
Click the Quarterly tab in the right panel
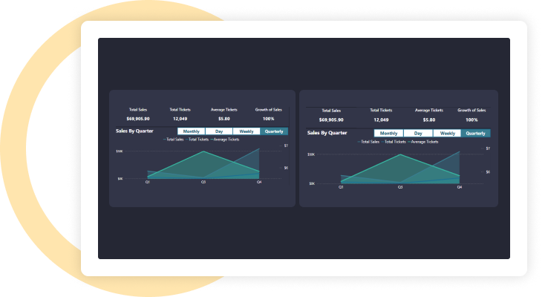[475, 133]
